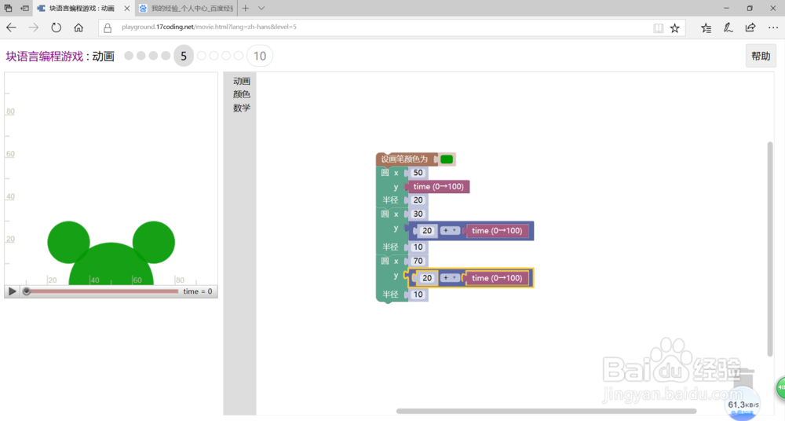The height and width of the screenshot is (421, 785).
Task: Click the time slider knob
Action: (27, 291)
